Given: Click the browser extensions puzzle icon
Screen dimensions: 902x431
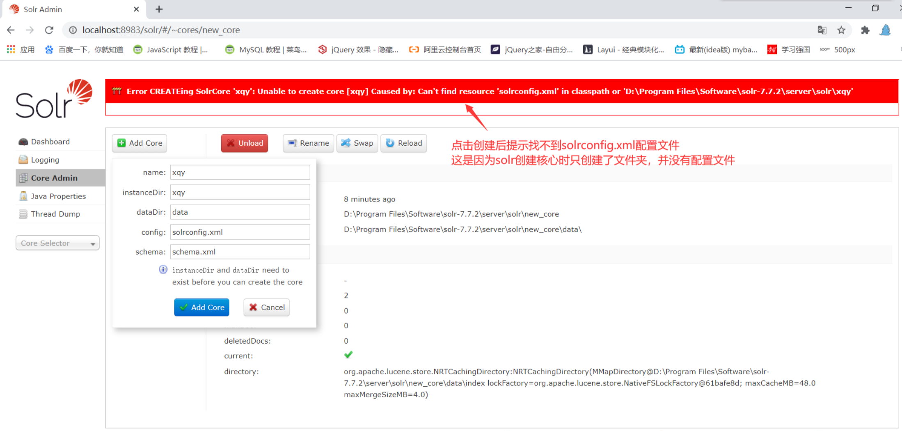Looking at the screenshot, I should 865,30.
